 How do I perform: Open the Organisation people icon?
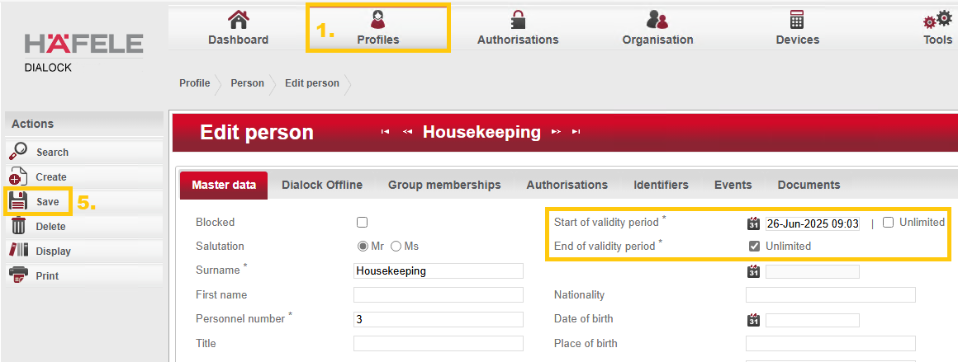pos(657,20)
